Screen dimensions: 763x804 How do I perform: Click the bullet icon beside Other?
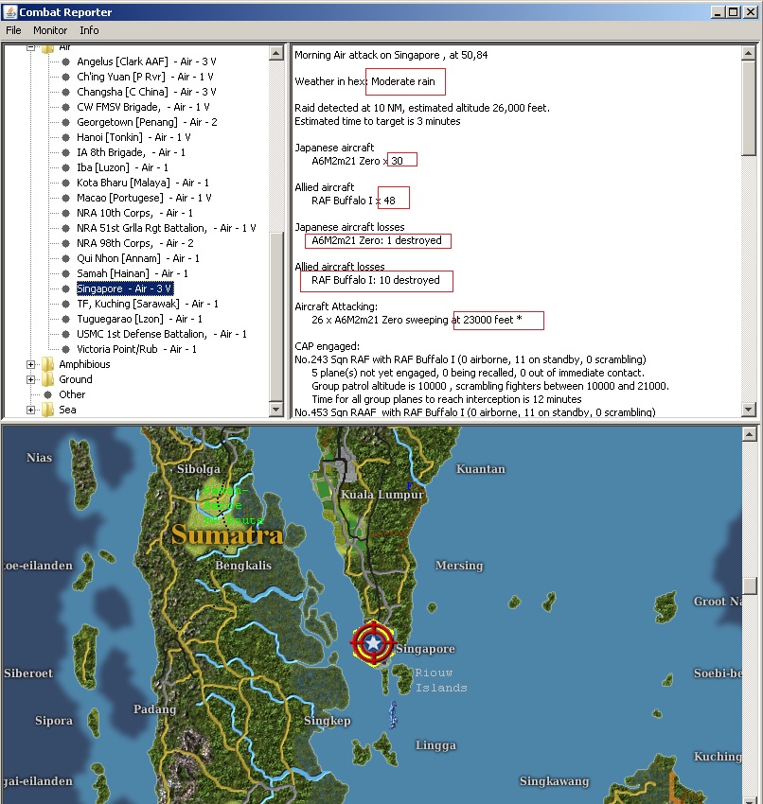coord(47,394)
